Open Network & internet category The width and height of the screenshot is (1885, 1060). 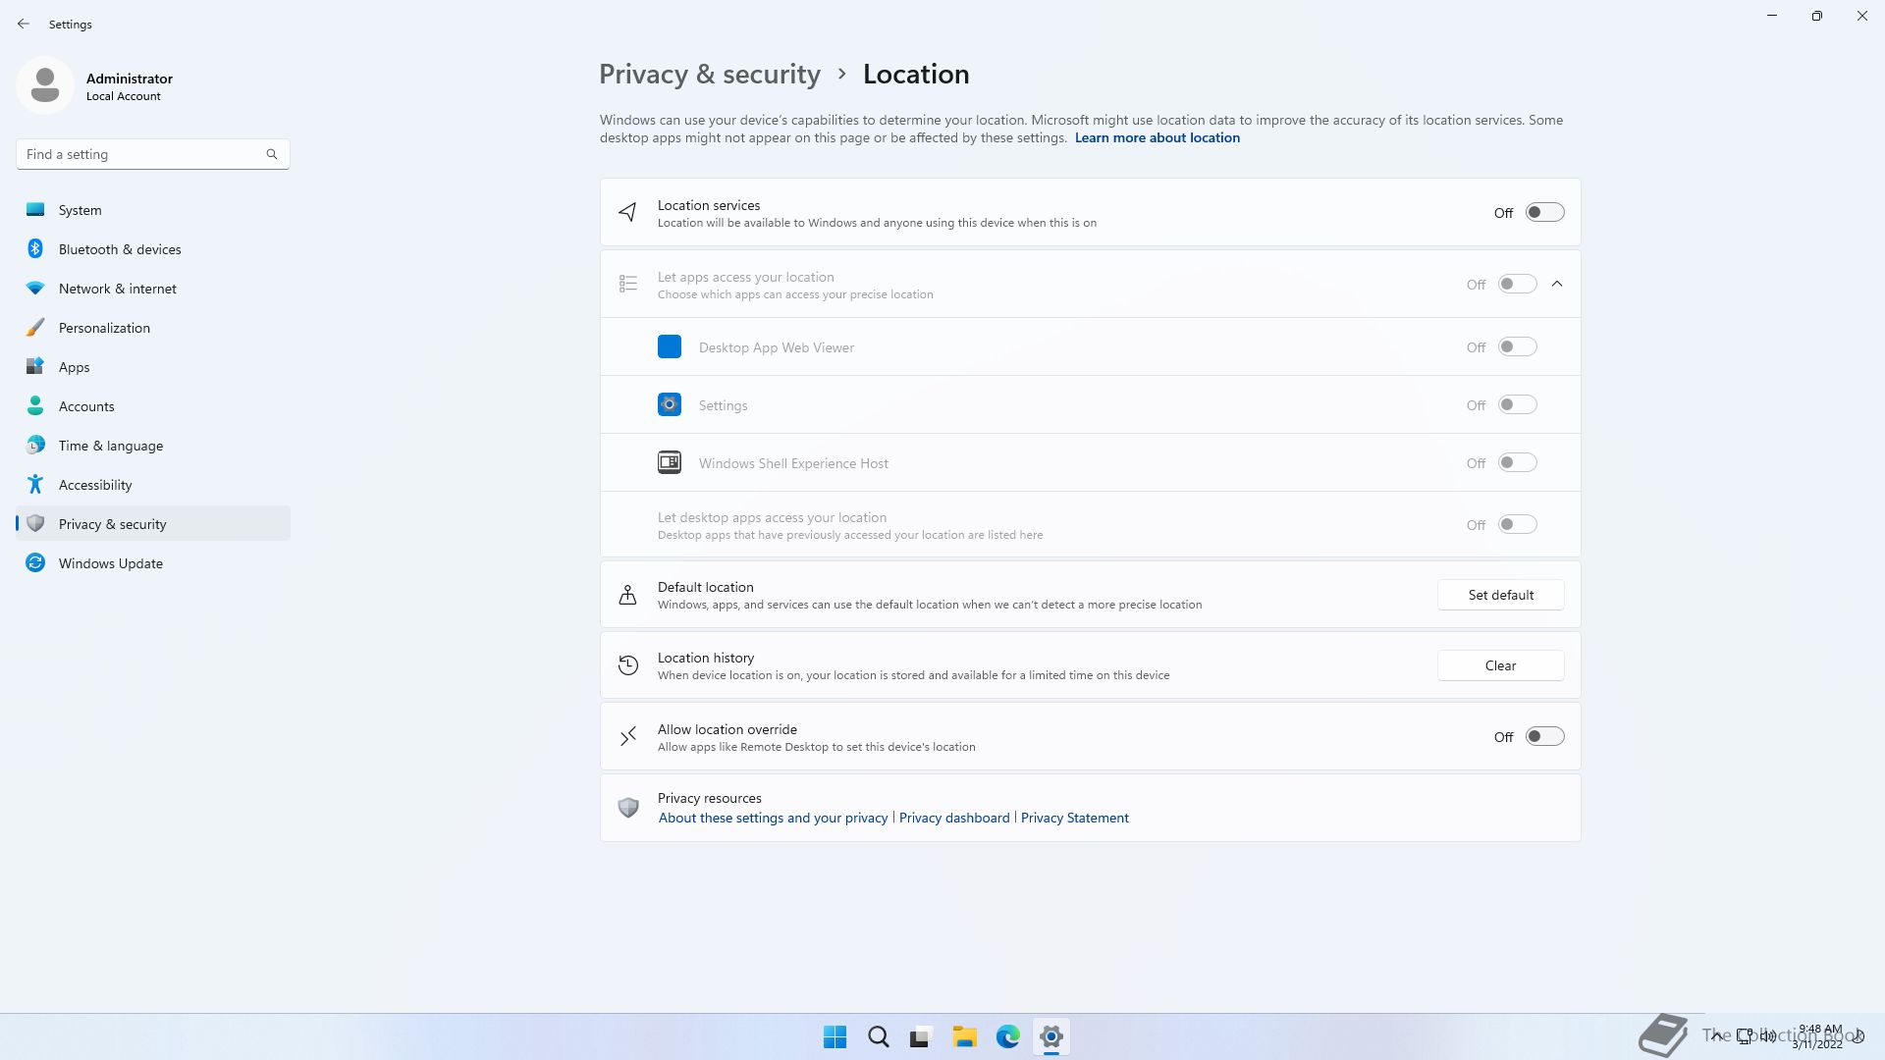point(152,288)
